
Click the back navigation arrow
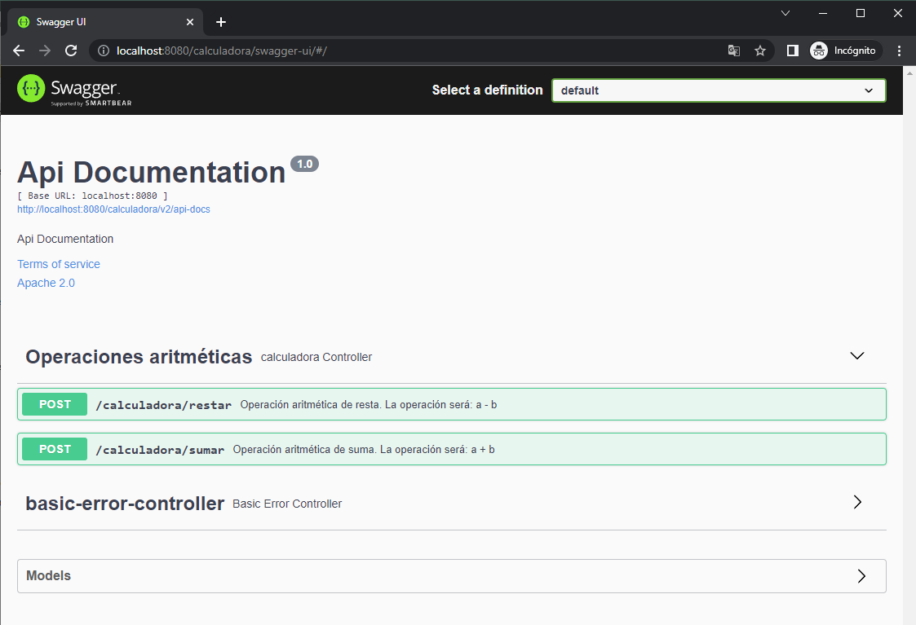pos(18,50)
